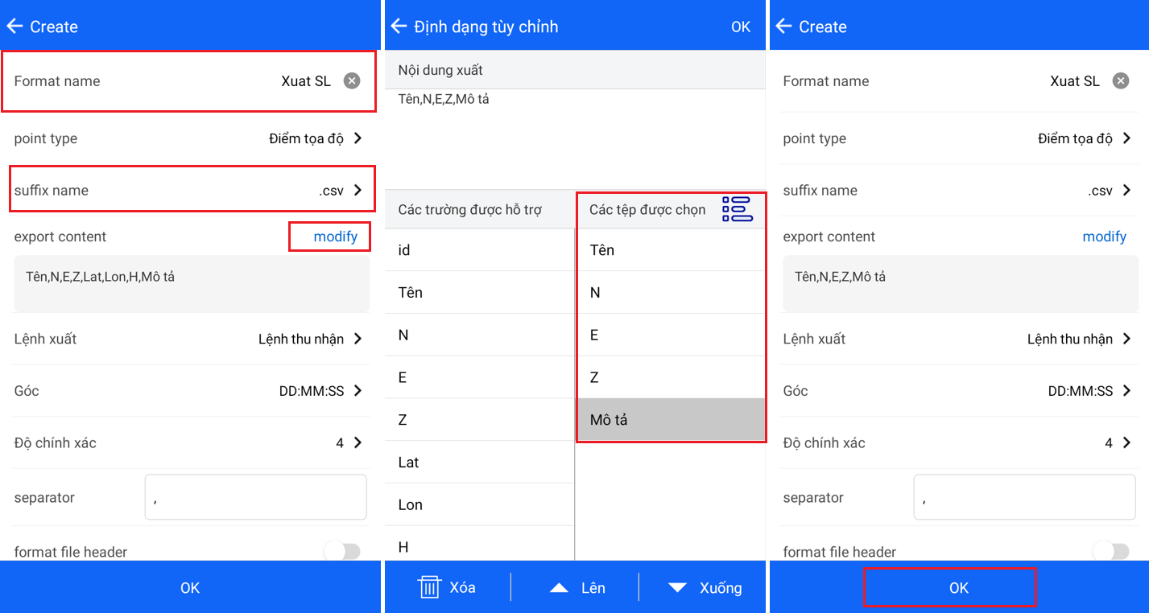1149x613 pixels.
Task: Tap OK in Định dạng tùy chỉnh header
Action: tap(741, 27)
